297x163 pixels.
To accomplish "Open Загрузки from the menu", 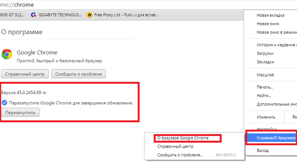I will [265, 53].
